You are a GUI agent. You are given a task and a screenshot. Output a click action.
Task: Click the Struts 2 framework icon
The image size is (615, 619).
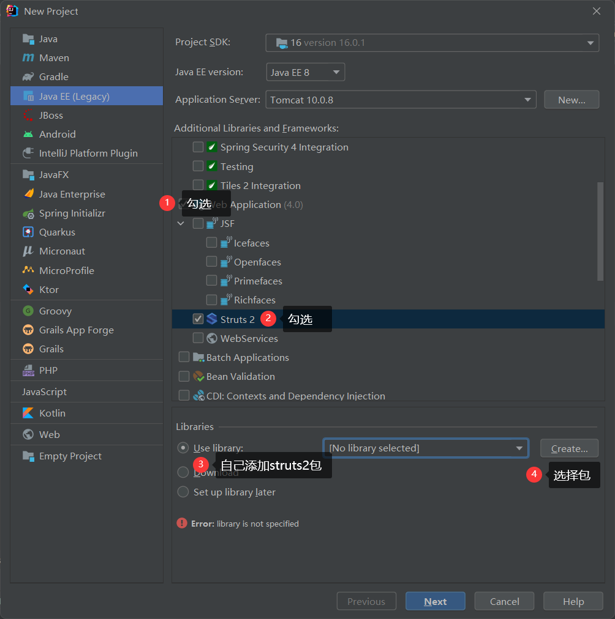tap(212, 319)
